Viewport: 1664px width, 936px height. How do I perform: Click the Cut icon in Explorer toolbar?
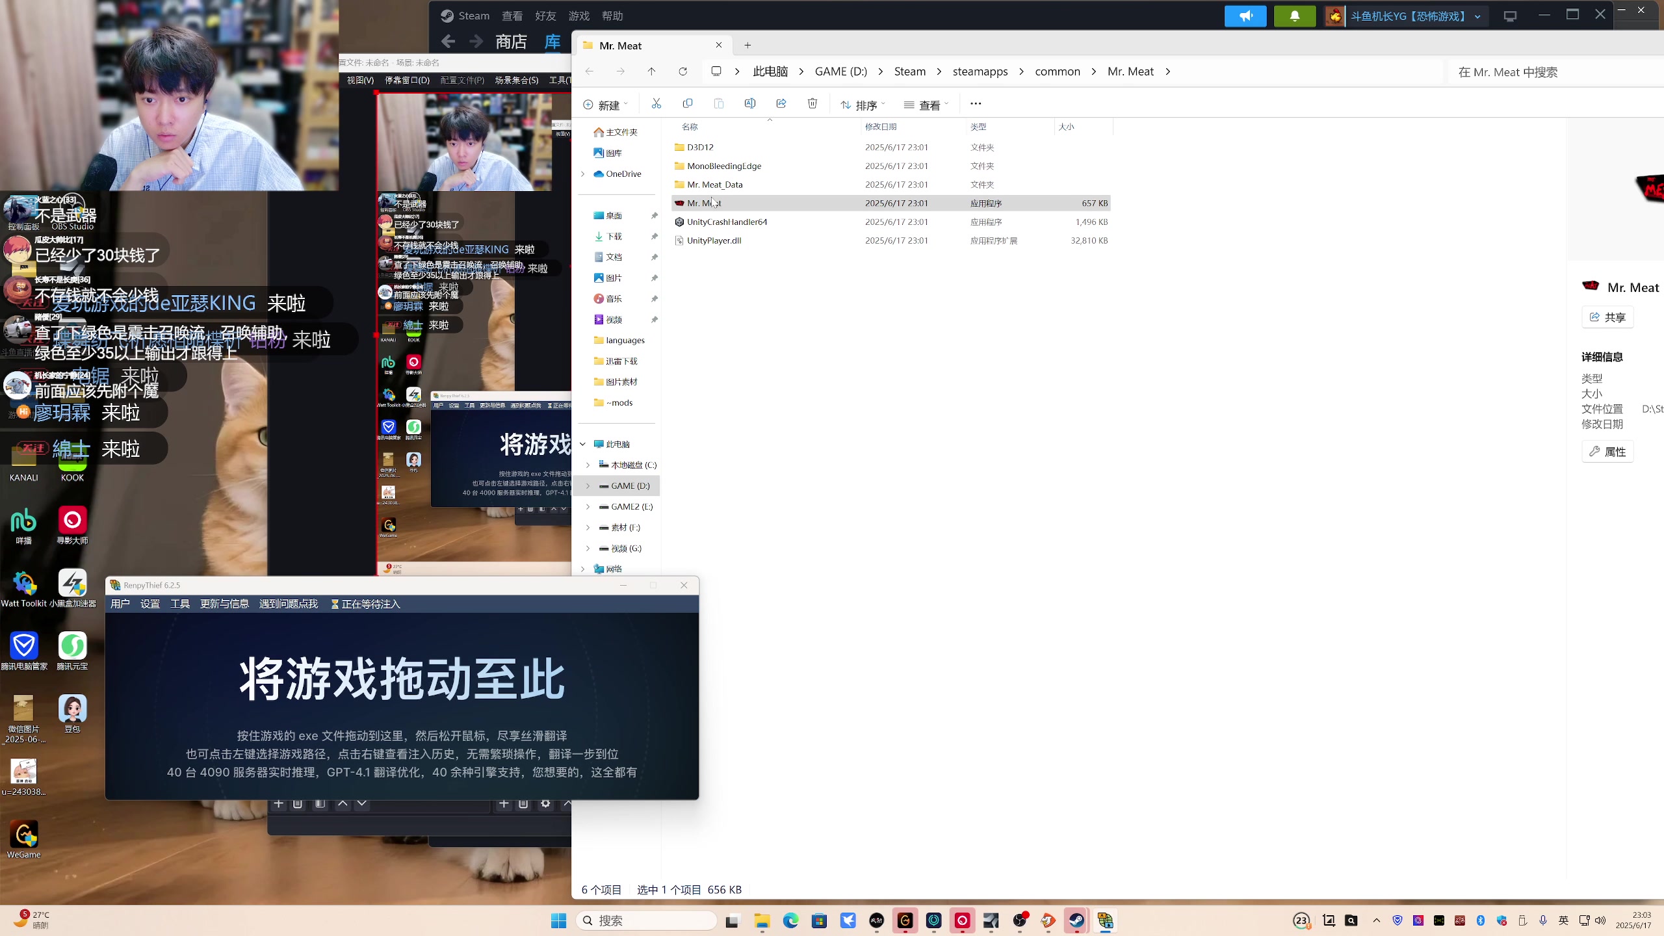coord(656,104)
